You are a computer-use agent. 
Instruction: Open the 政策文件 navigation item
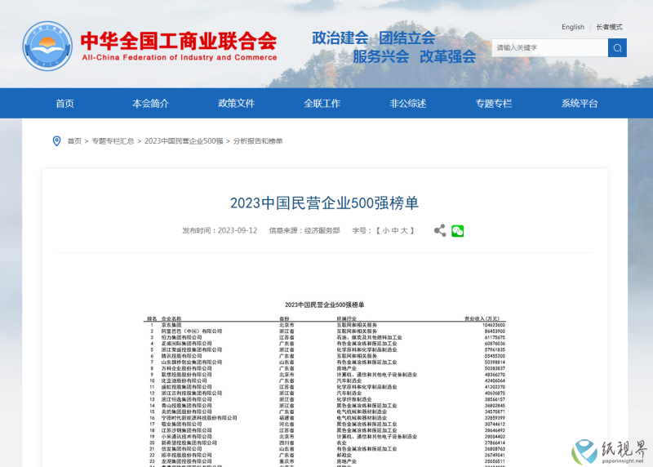coord(236,104)
